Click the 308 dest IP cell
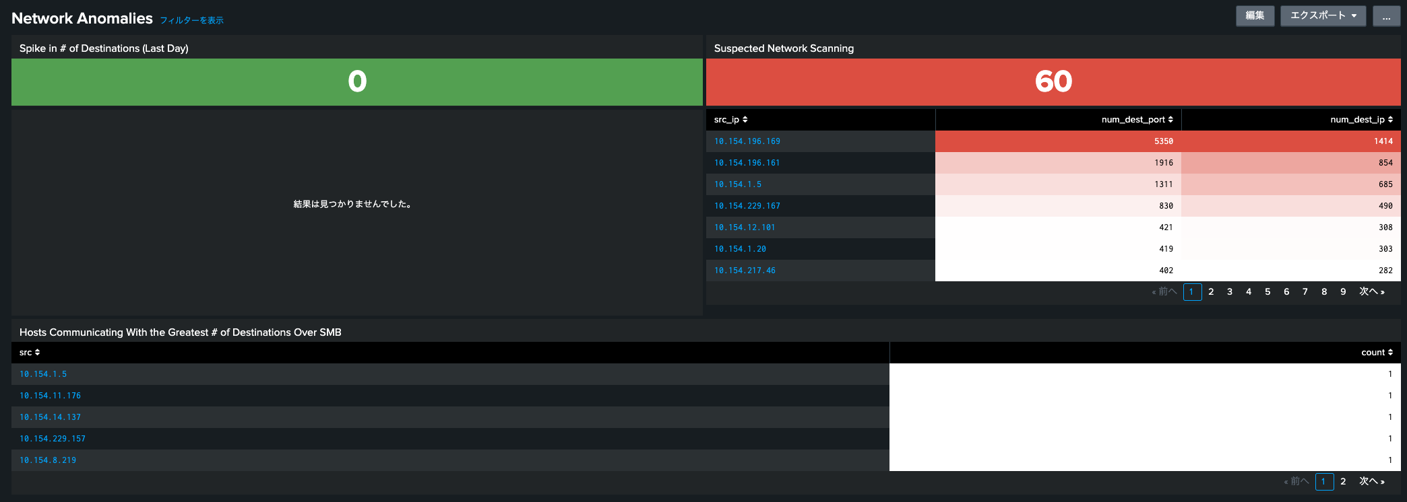 (1291, 227)
